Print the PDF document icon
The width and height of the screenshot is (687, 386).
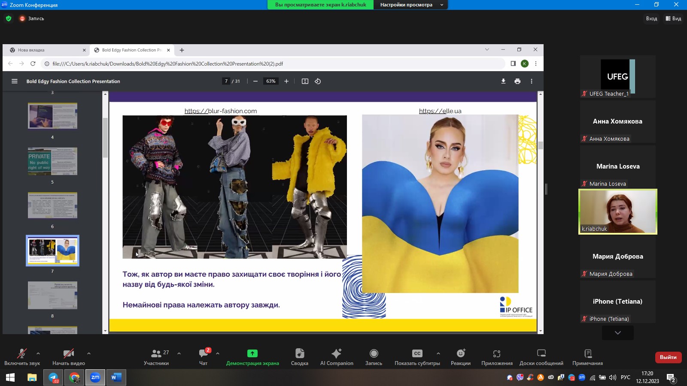coord(517,81)
